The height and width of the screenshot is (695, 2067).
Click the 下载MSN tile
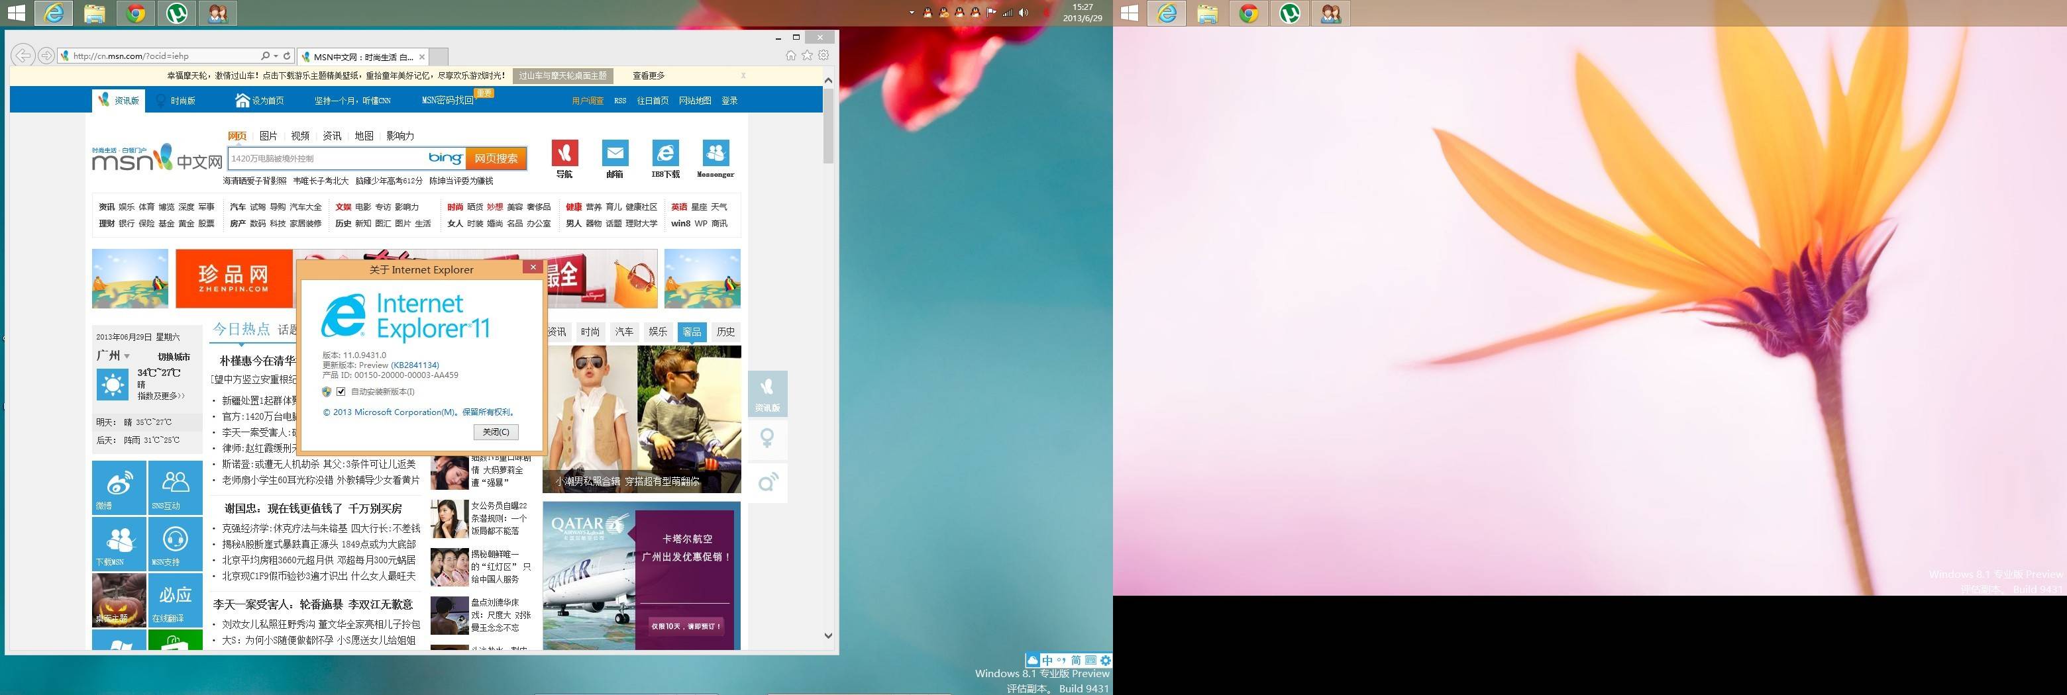(x=119, y=543)
